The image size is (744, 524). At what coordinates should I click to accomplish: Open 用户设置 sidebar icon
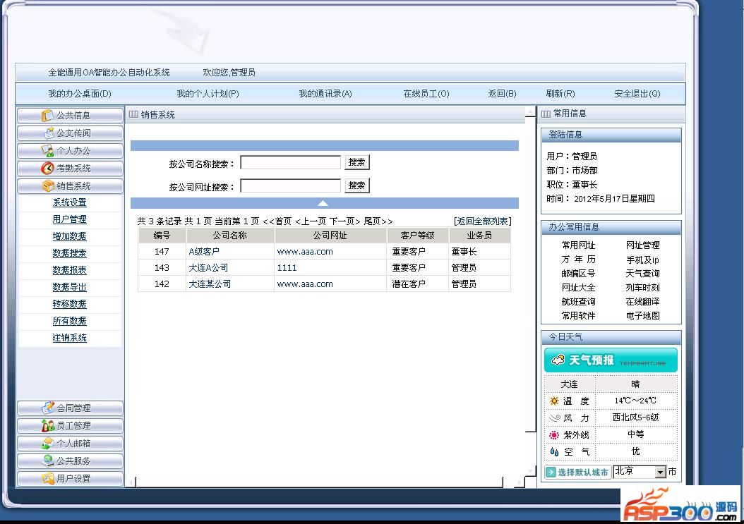(48, 479)
